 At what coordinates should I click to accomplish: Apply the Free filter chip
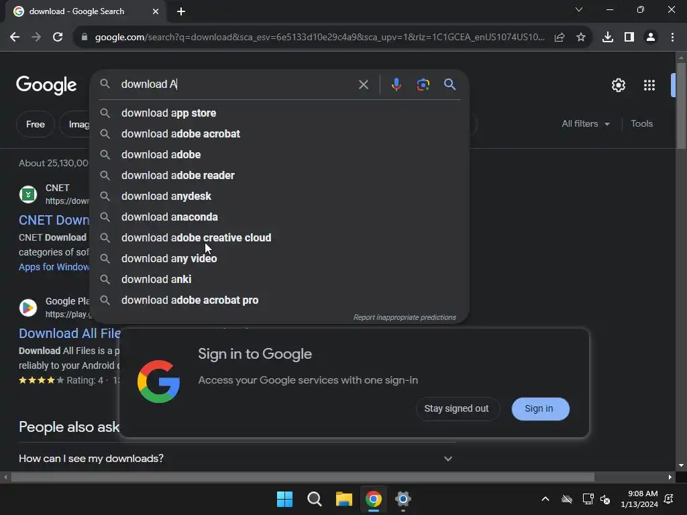click(x=36, y=124)
